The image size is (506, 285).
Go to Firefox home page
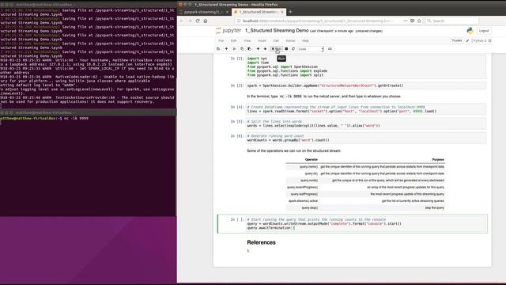coord(206,21)
